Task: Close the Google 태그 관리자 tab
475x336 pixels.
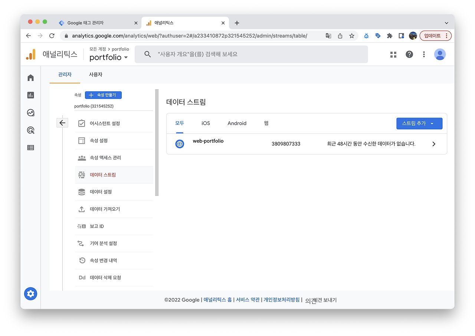Action: pyautogui.click(x=136, y=23)
